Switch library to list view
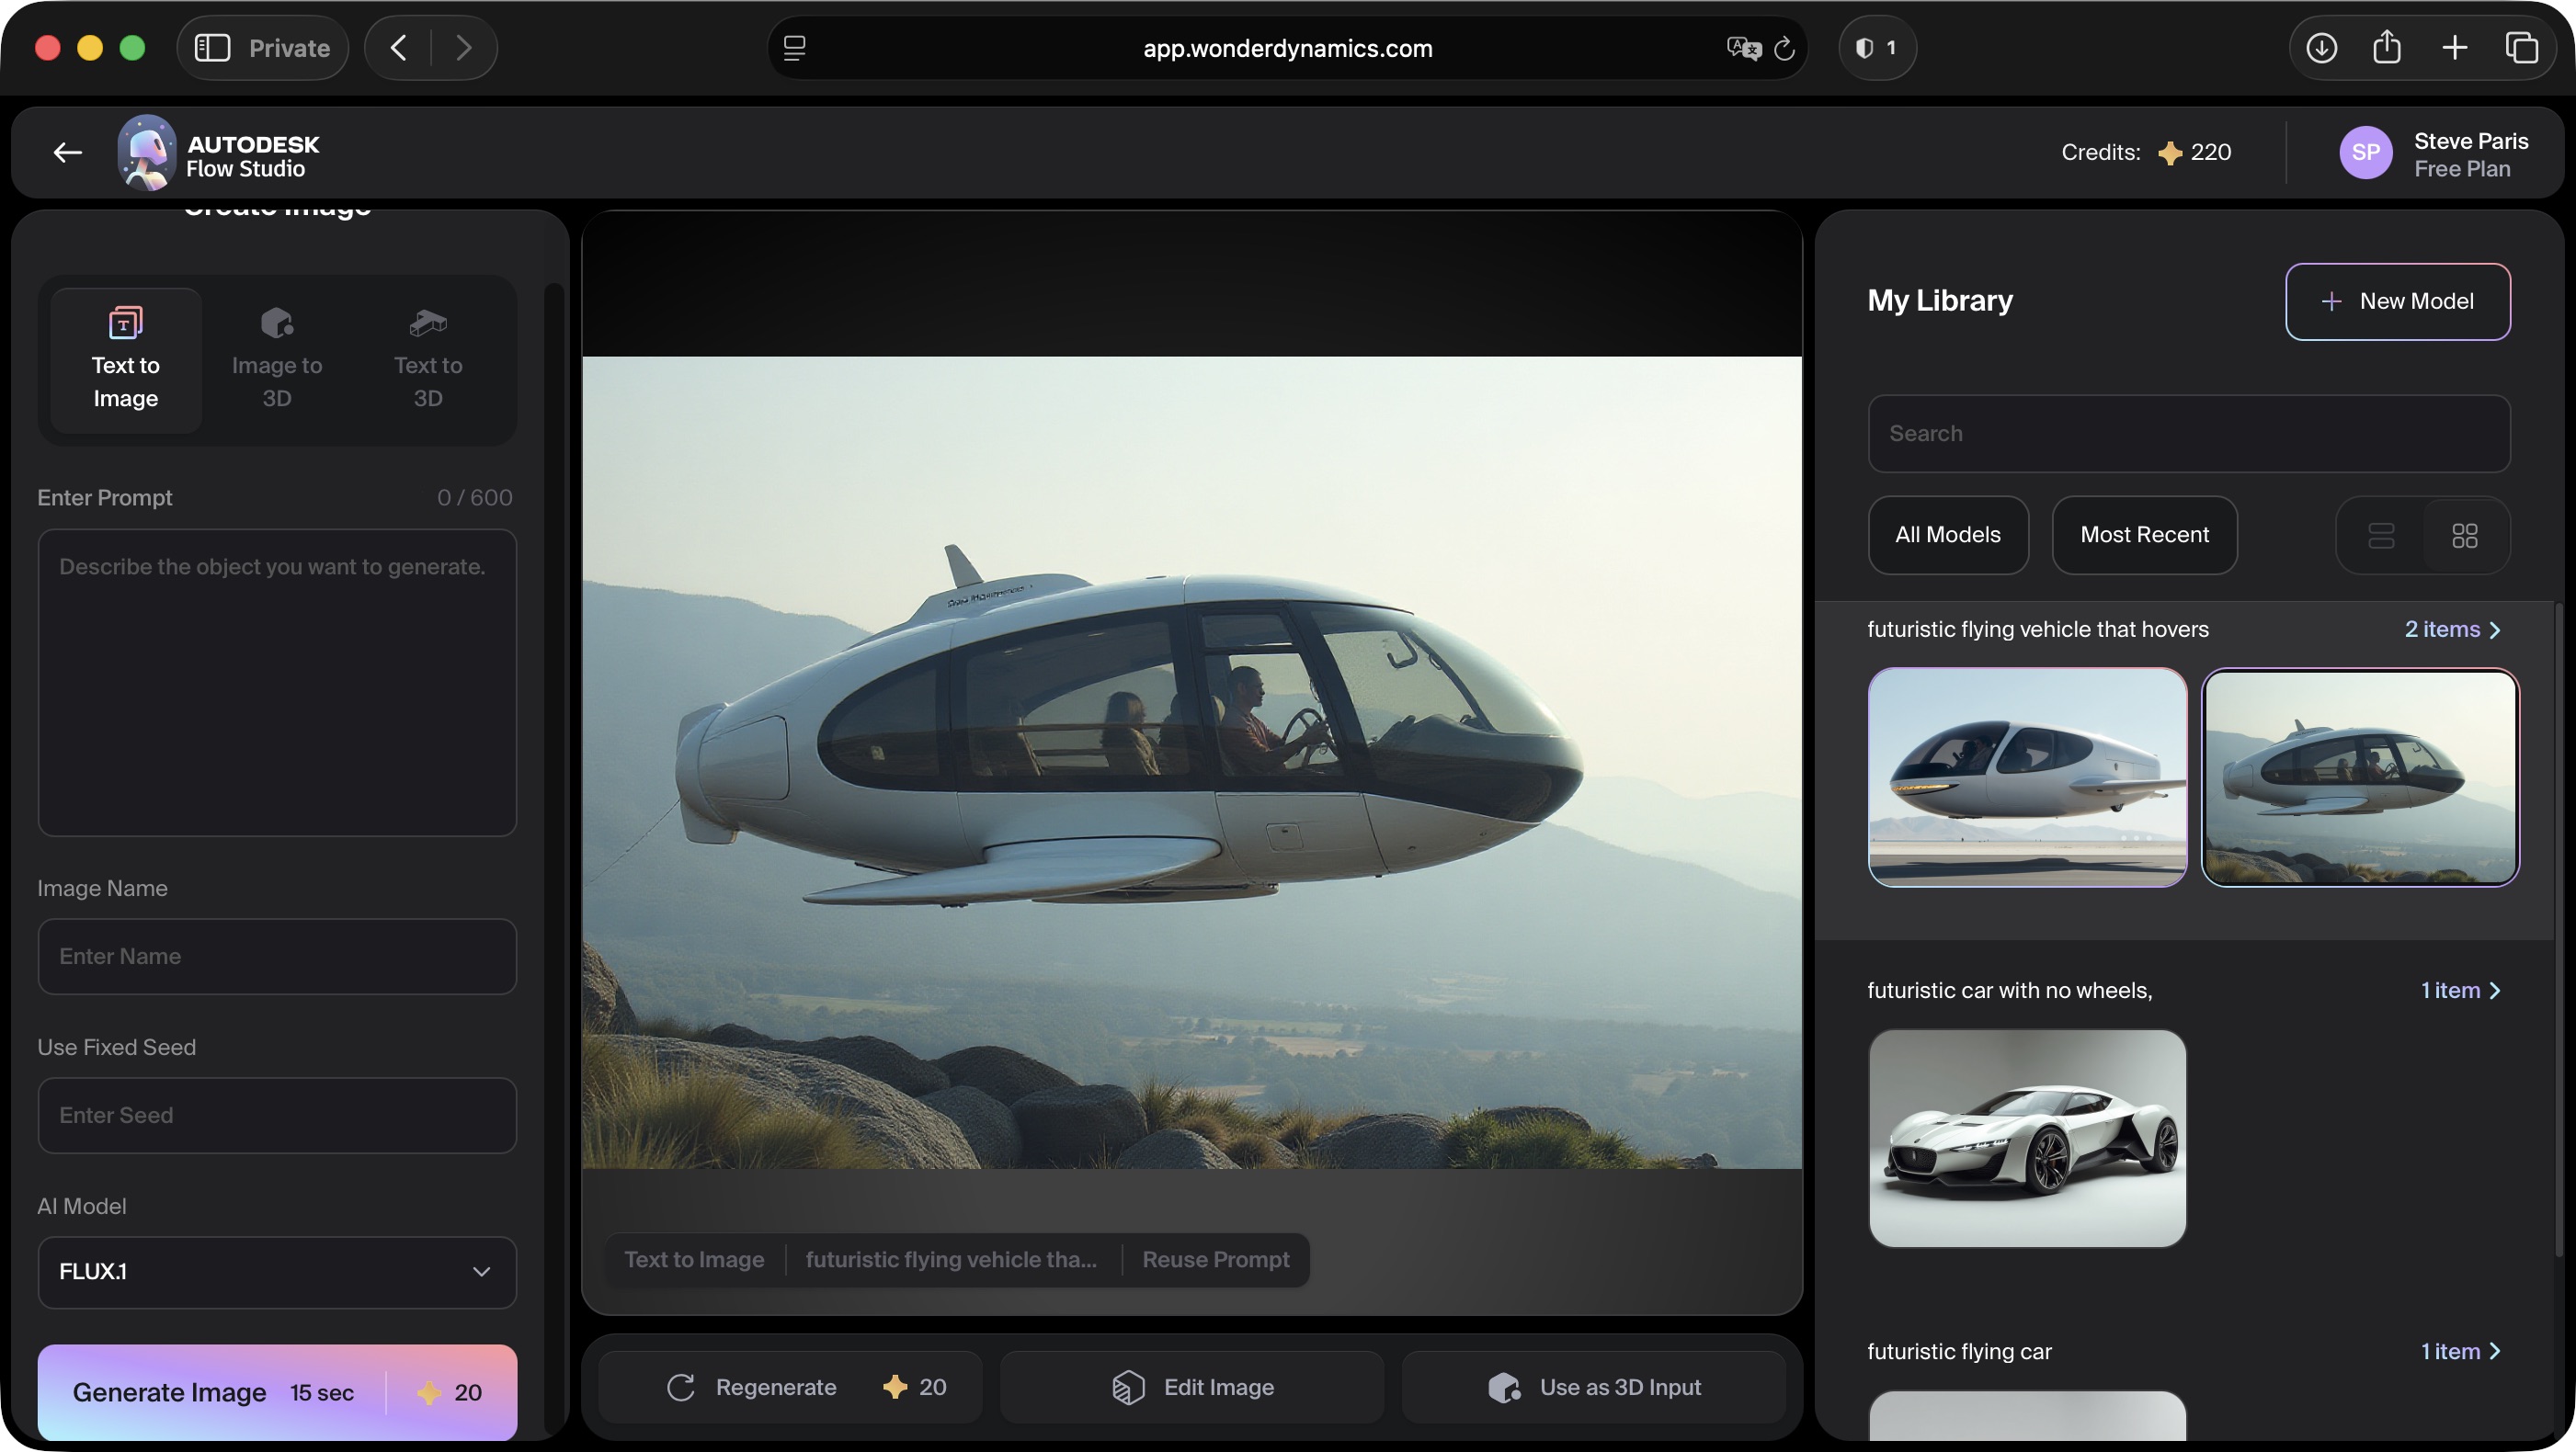2576x1452 pixels. (2381, 536)
